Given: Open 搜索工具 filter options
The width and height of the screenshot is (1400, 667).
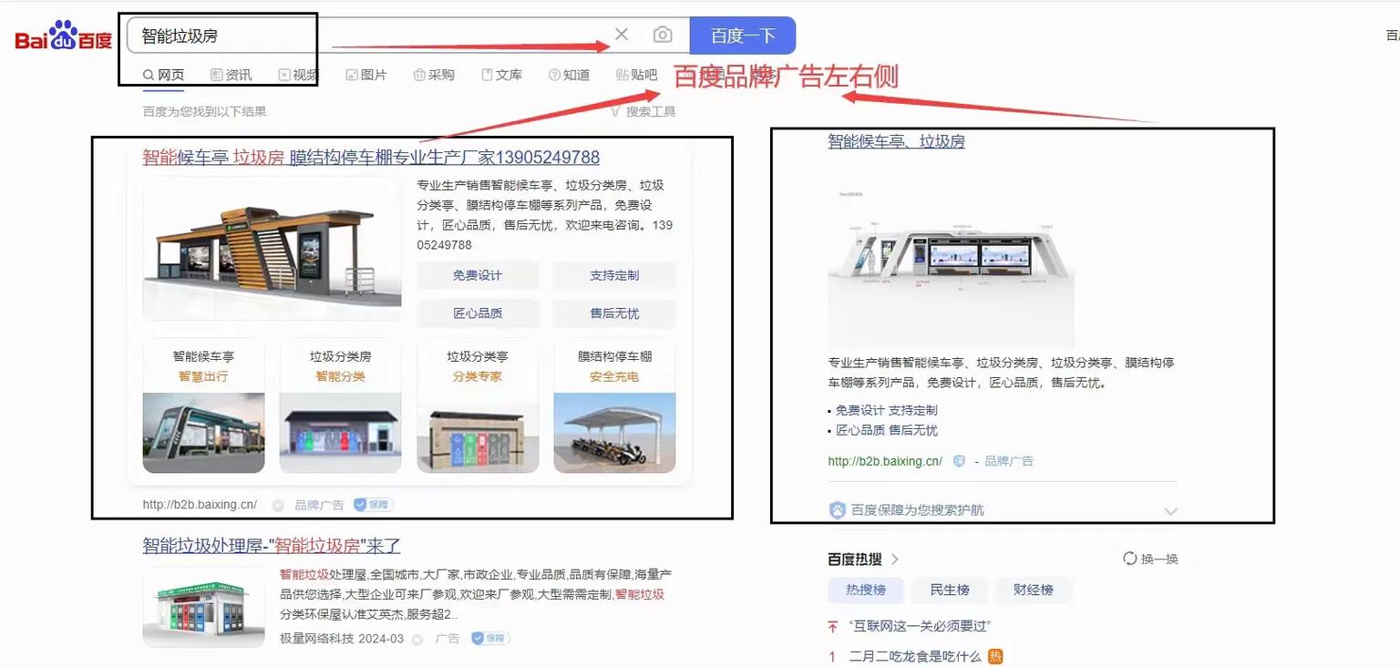Looking at the screenshot, I should pyautogui.click(x=643, y=111).
